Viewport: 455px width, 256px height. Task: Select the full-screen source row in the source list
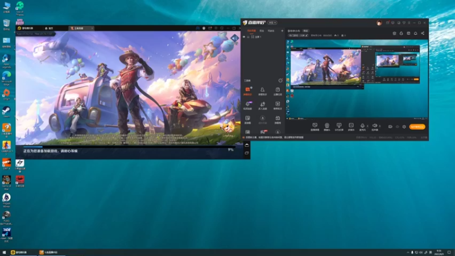[263, 37]
